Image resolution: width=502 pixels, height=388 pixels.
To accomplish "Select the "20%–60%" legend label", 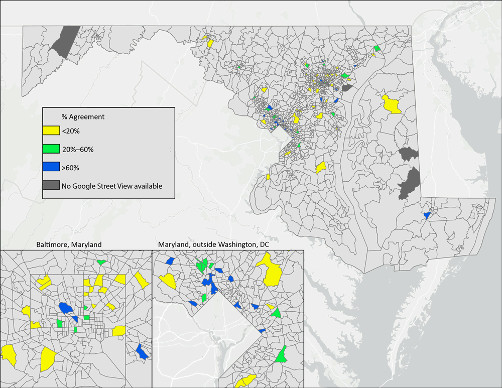I will click(x=78, y=150).
